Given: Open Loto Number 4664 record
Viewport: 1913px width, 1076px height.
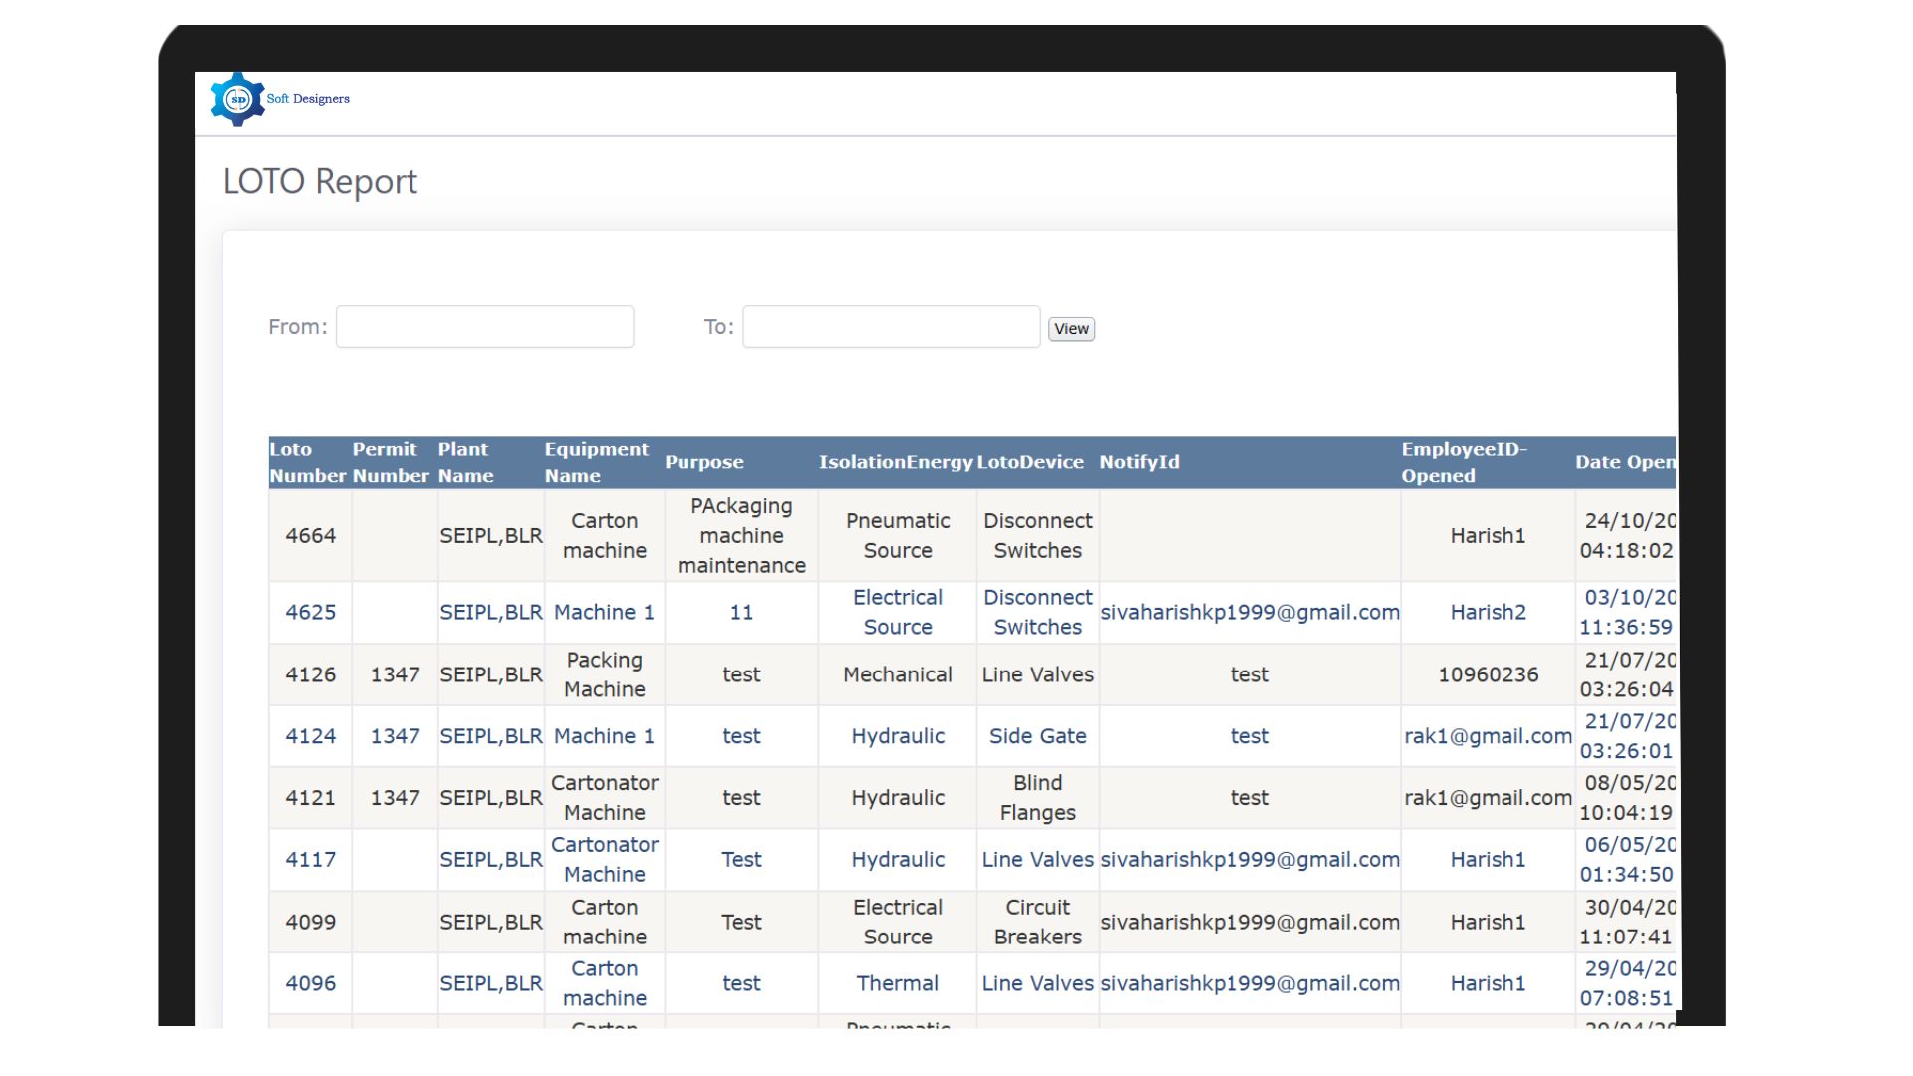Looking at the screenshot, I should click(x=309, y=535).
